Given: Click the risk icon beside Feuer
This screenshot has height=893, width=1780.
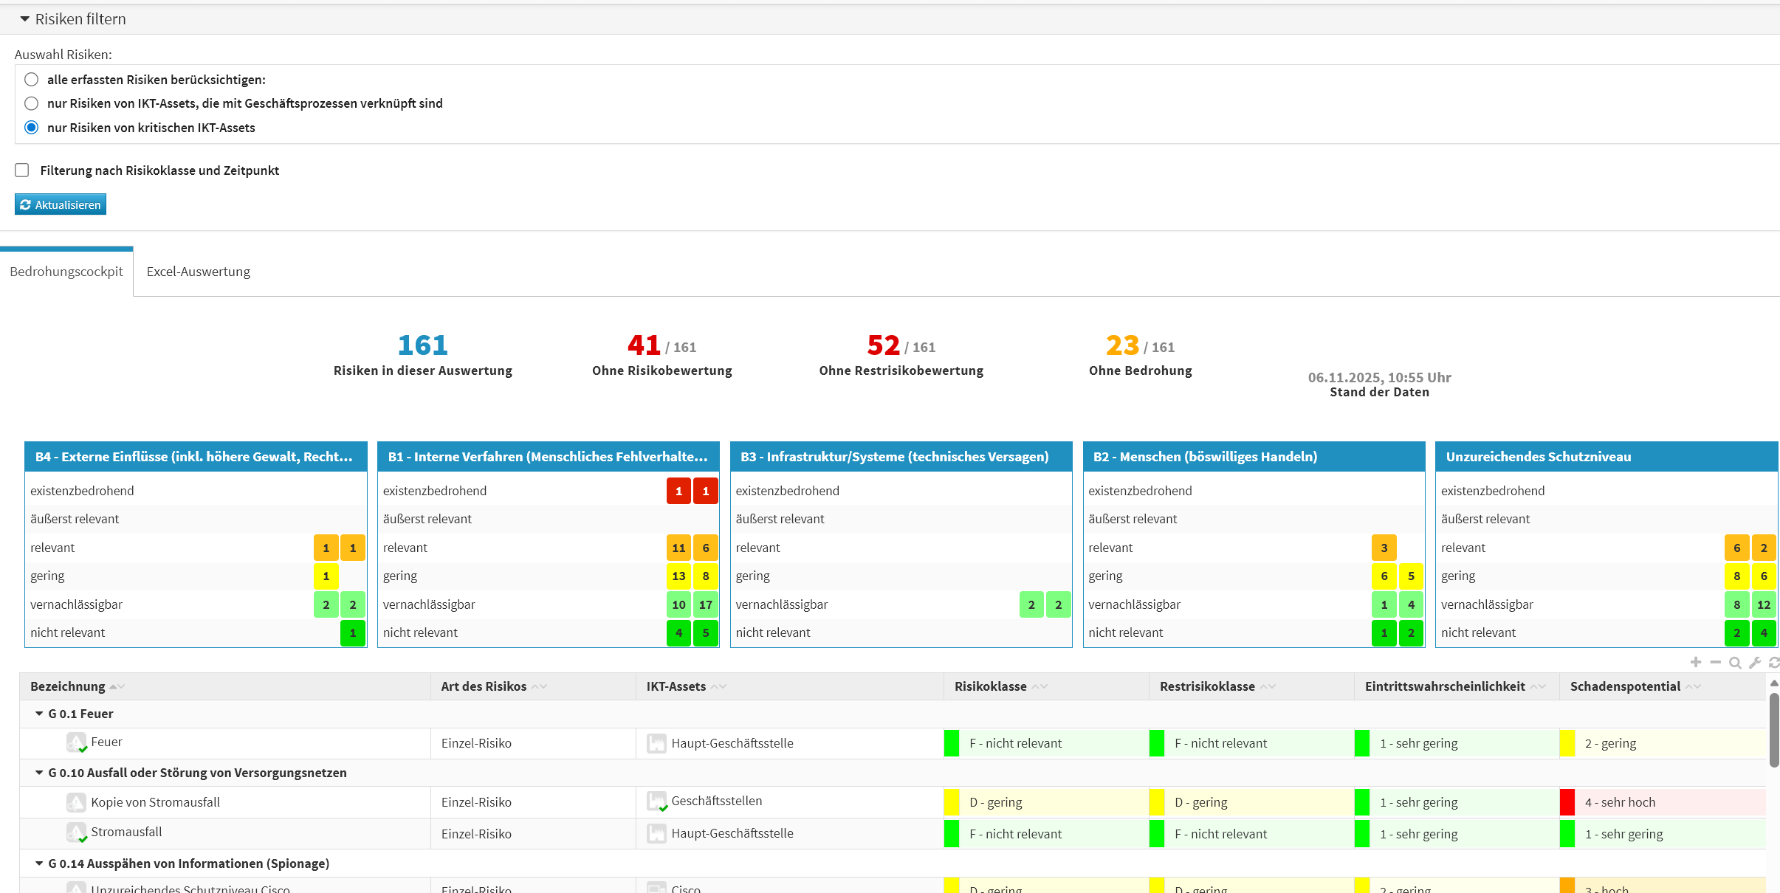Looking at the screenshot, I should pyautogui.click(x=76, y=742).
